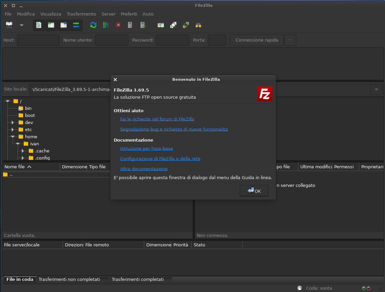Click Connessione rapida button
385x292 pixels.
(x=257, y=40)
